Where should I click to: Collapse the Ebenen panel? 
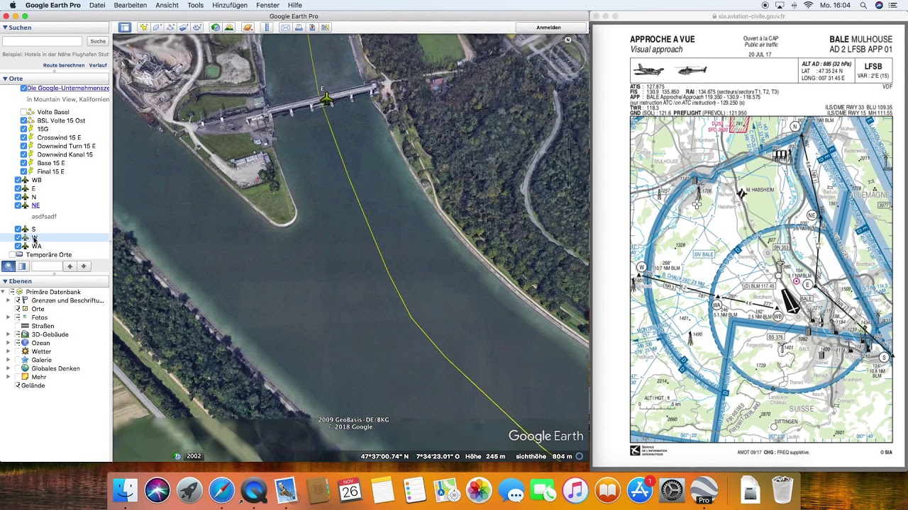click(x=5, y=281)
